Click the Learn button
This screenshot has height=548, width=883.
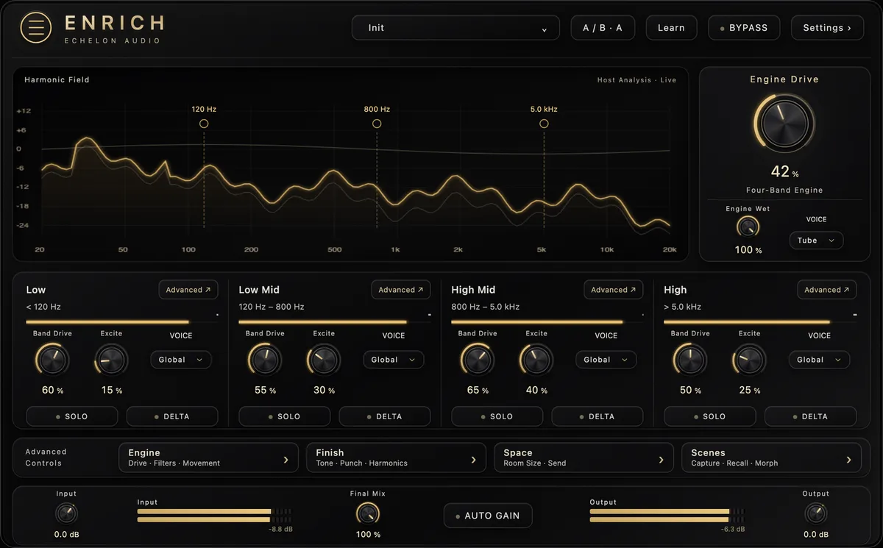pyautogui.click(x=671, y=28)
